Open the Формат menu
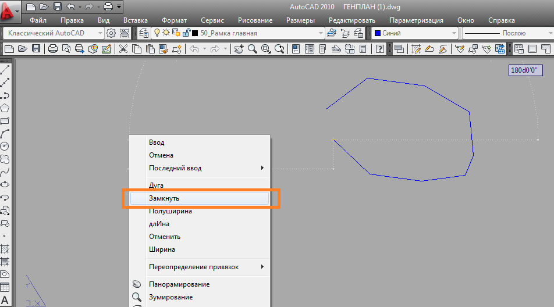This screenshot has height=307, width=554. tap(174, 20)
